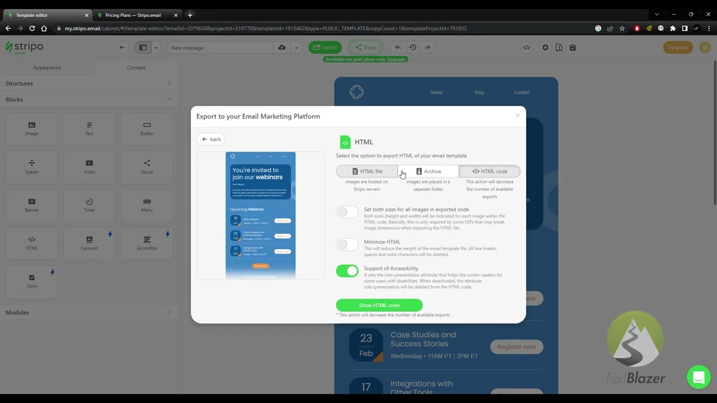Click the cloud save icon
Image resolution: width=717 pixels, height=403 pixels.
(282, 48)
